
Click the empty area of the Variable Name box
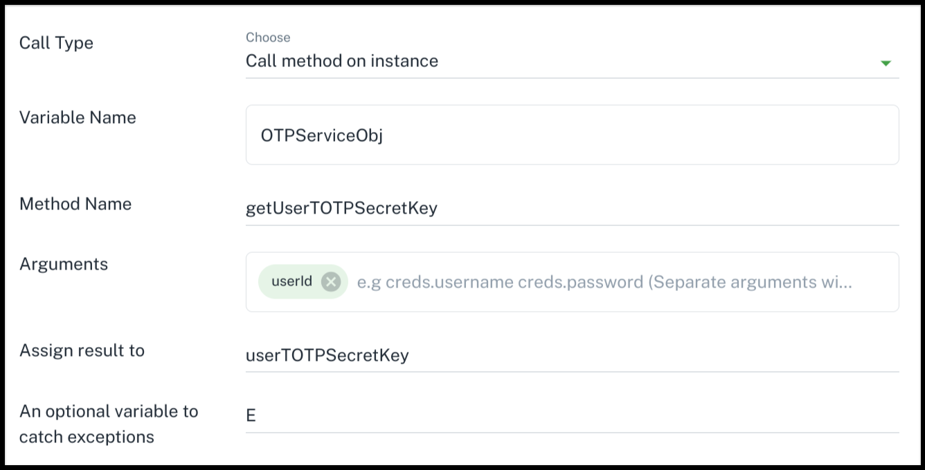click(640, 135)
